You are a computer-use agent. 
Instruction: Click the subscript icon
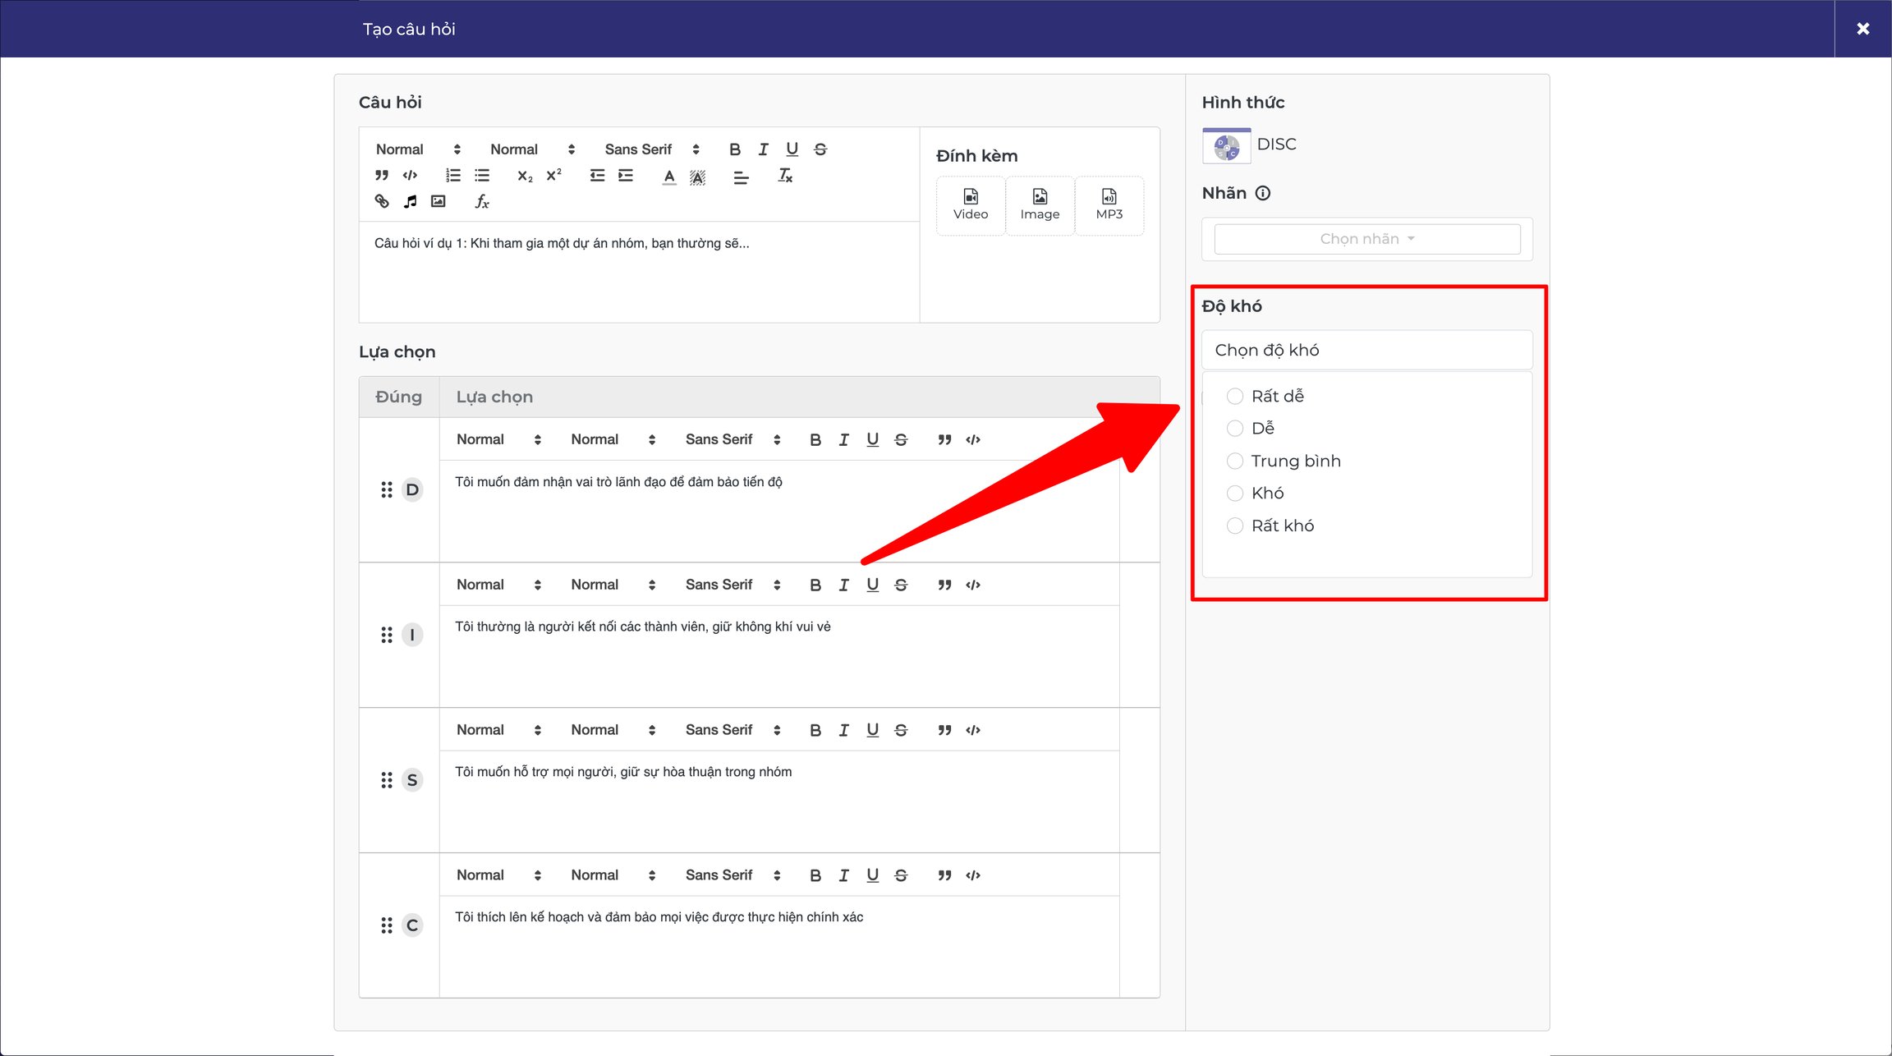click(525, 176)
